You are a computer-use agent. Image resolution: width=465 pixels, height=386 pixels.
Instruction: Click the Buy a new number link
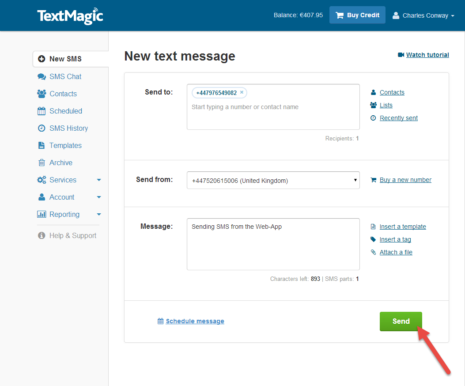click(x=405, y=180)
